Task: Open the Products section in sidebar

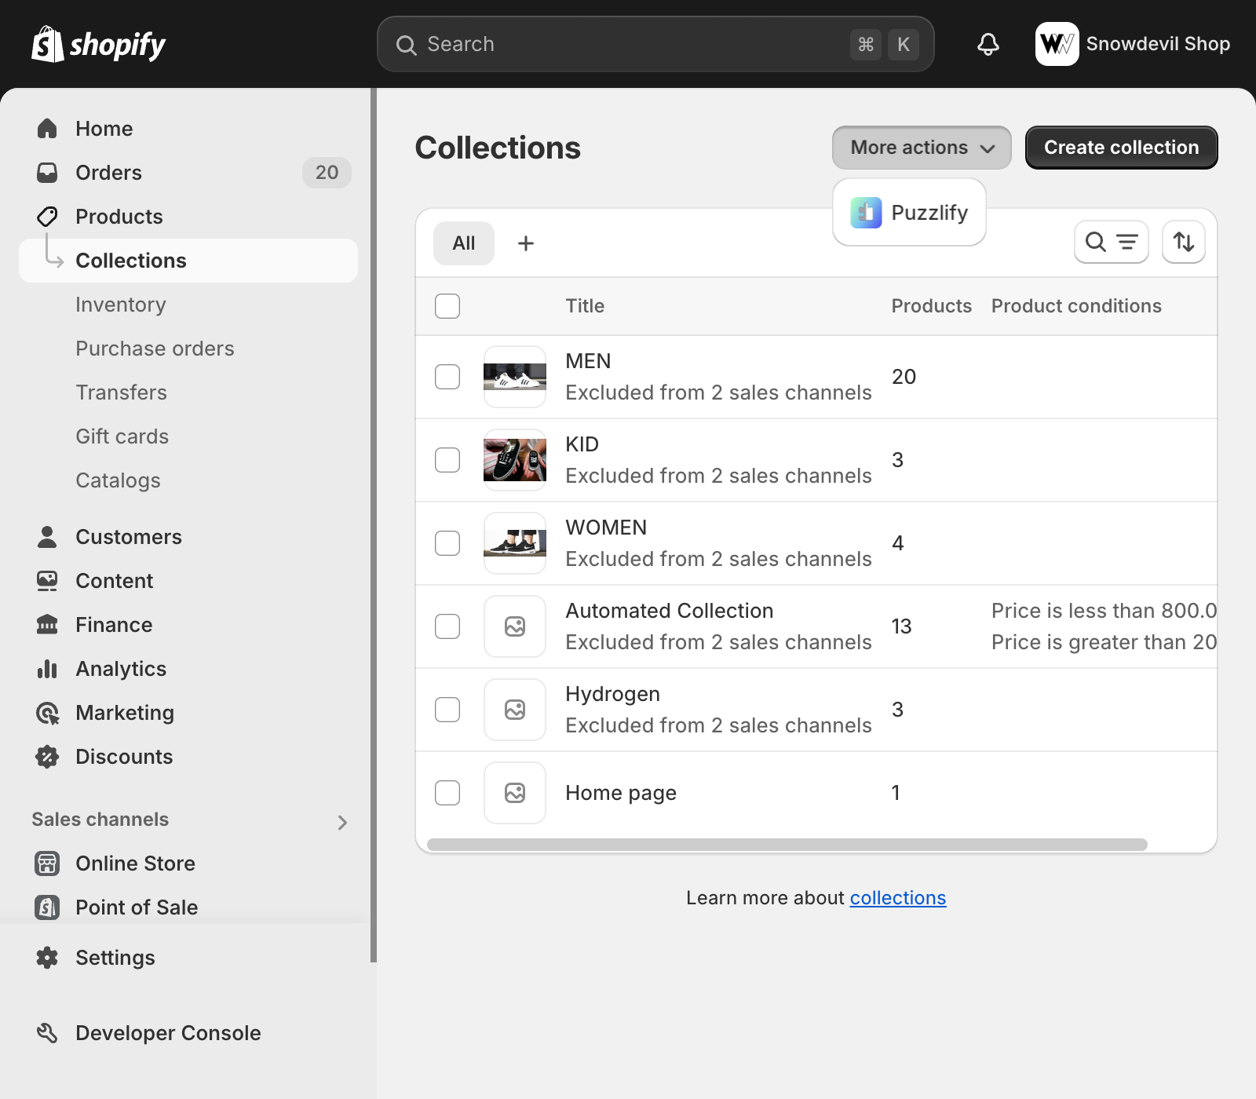Action: tap(119, 217)
